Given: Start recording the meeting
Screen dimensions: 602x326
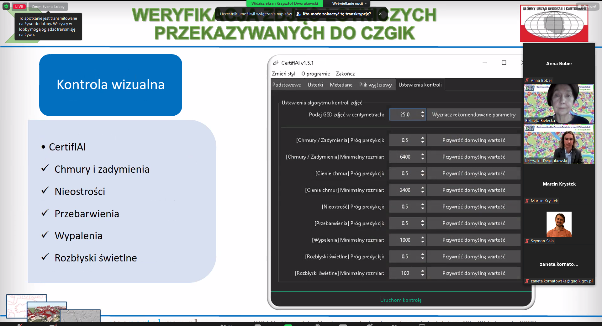Looking at the screenshot, I should click(x=317, y=324).
